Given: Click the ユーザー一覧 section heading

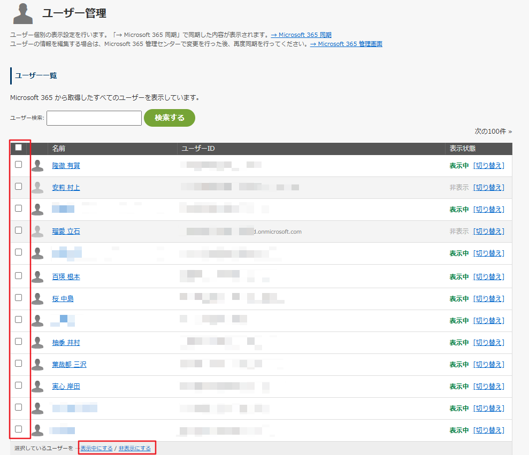Looking at the screenshot, I should pos(36,75).
